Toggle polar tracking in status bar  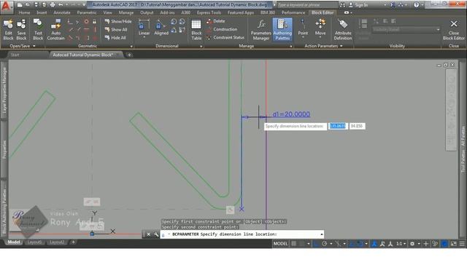click(x=324, y=244)
